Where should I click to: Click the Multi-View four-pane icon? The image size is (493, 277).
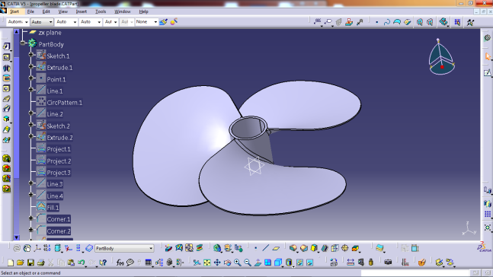click(x=267, y=263)
